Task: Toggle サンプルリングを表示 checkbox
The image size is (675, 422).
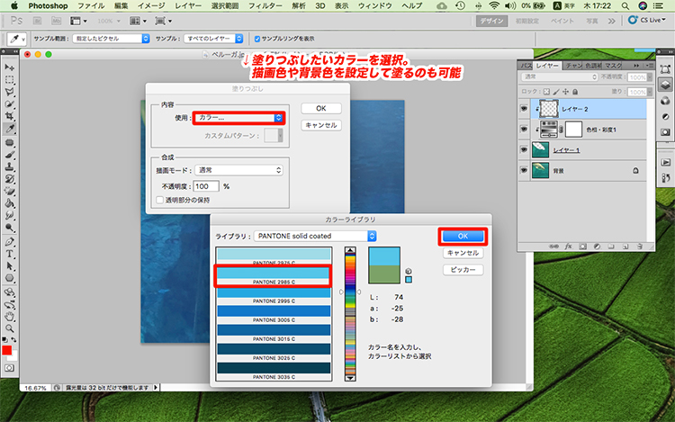Action: coord(256,39)
